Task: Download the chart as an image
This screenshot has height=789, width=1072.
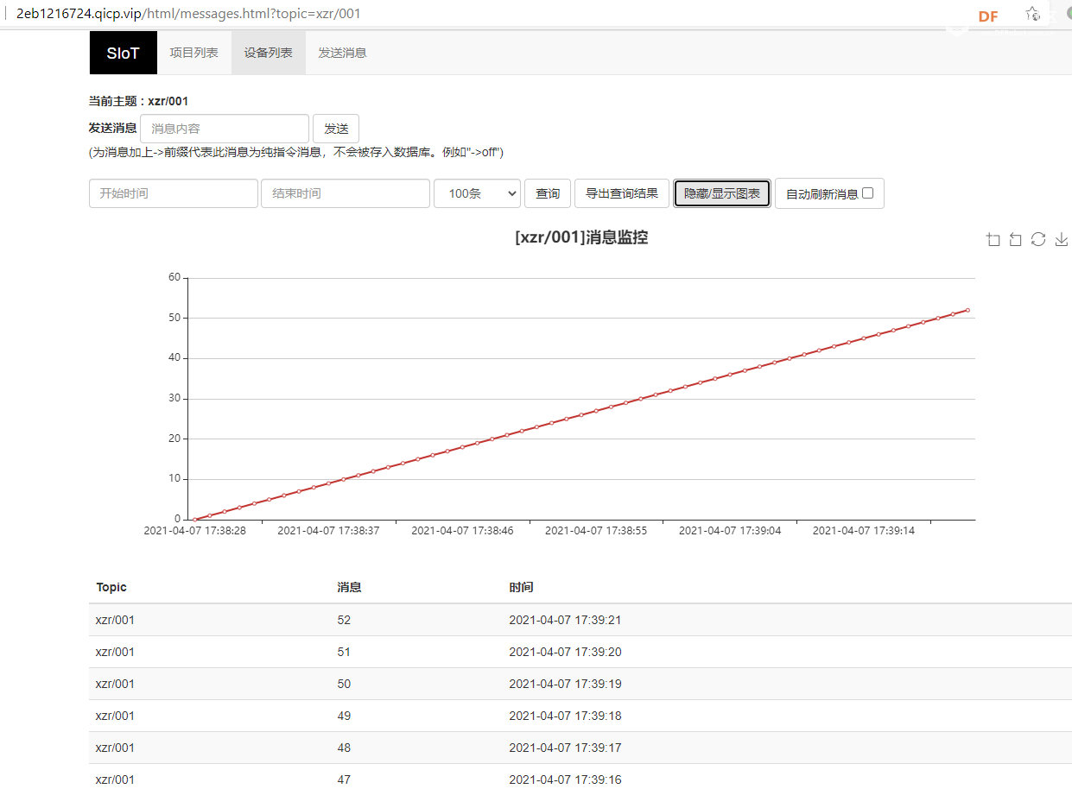Action: click(x=1062, y=240)
